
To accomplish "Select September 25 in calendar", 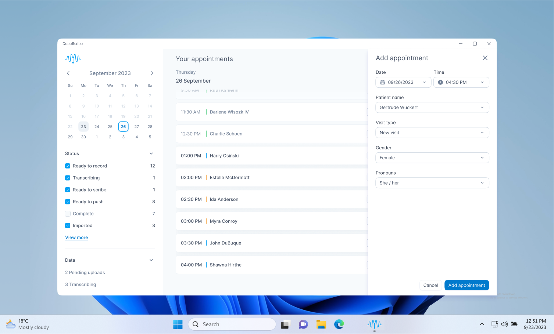I will tap(110, 127).
